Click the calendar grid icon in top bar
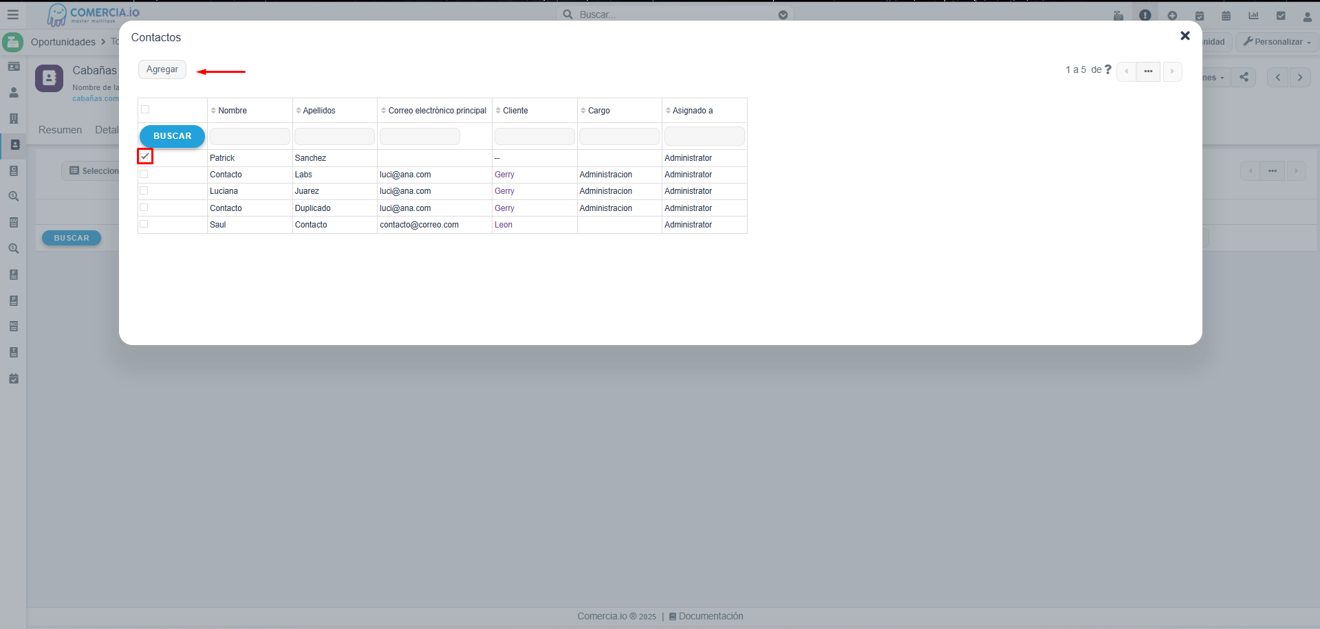Image resolution: width=1320 pixels, height=629 pixels. tap(1226, 16)
